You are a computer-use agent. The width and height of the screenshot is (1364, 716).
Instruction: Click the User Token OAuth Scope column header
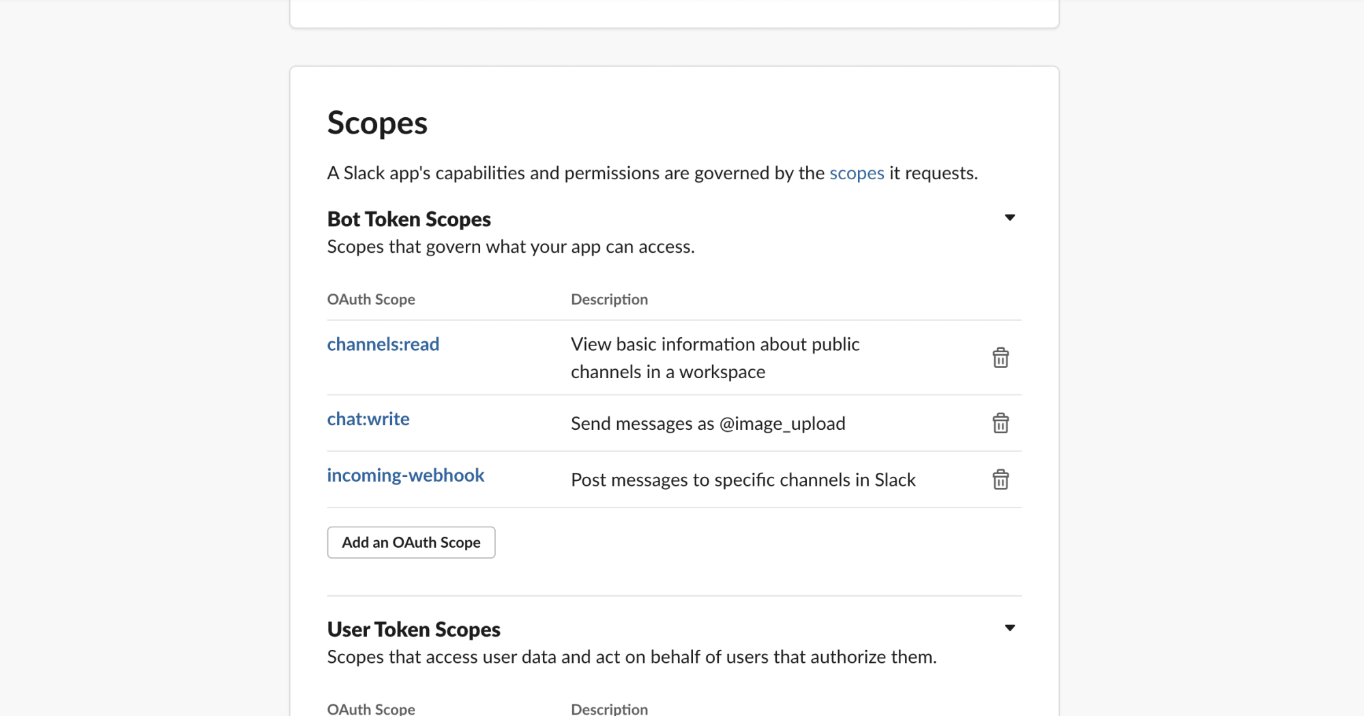point(371,709)
